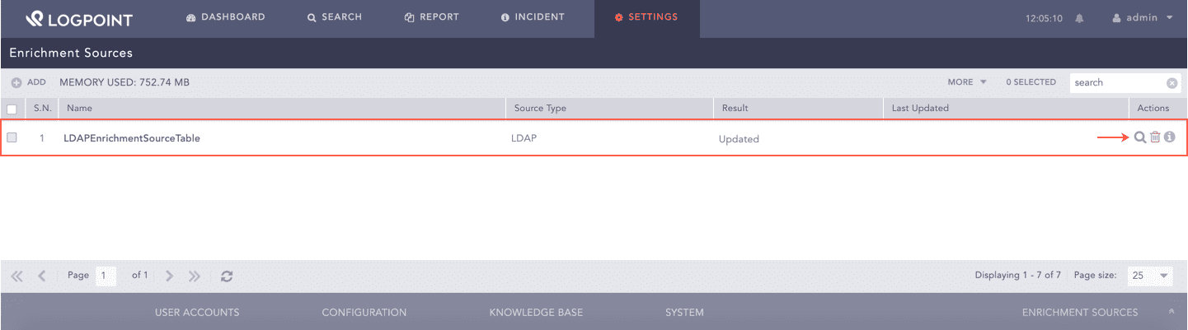The width and height of the screenshot is (1188, 330).
Task: Open the Page size dropdown
Action: pos(1150,276)
